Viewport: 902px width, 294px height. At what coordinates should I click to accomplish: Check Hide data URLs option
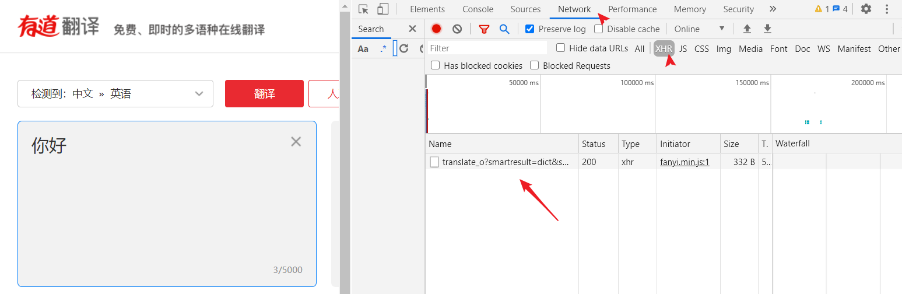(560, 48)
